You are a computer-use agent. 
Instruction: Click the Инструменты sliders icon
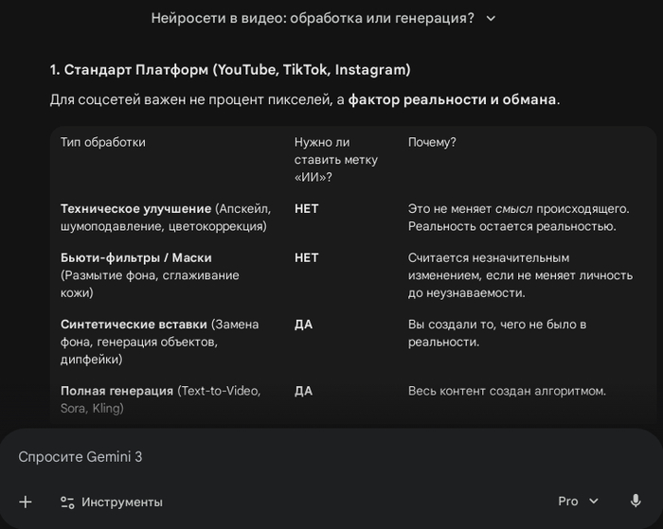67,502
